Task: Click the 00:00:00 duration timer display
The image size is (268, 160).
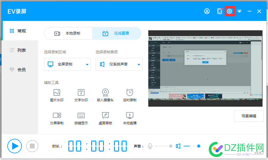Action: [x=98, y=146]
